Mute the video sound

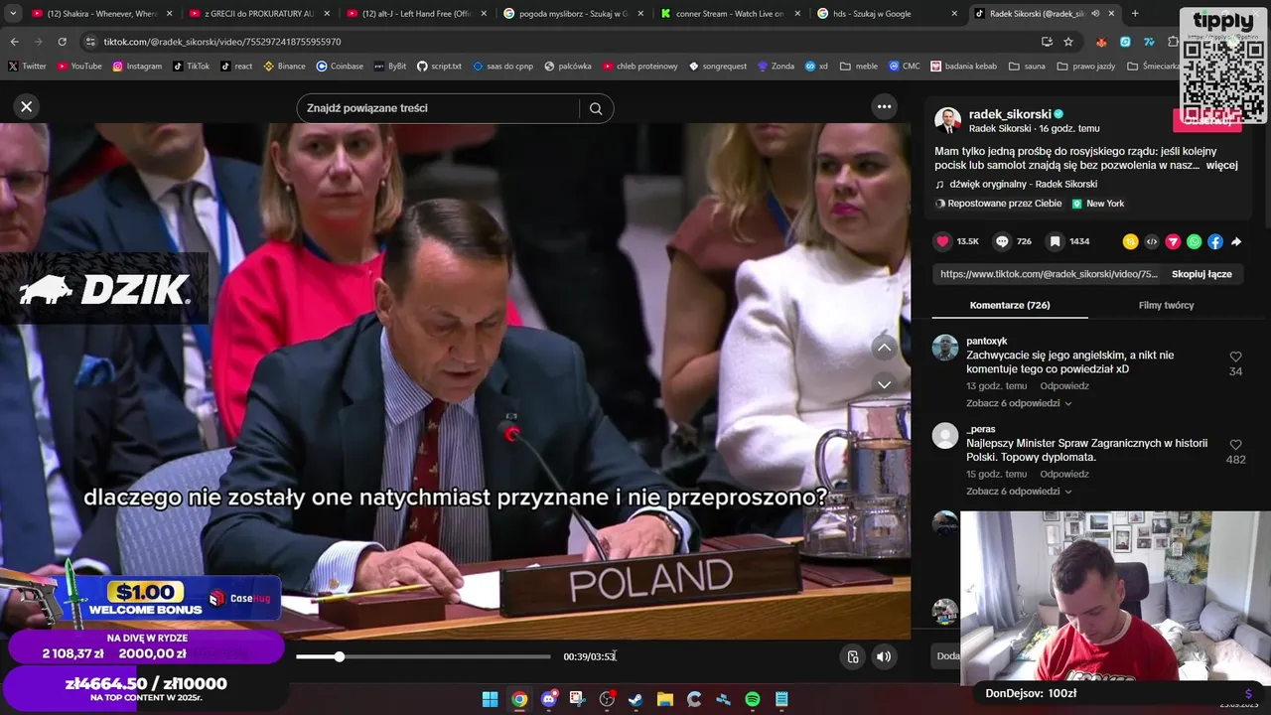click(883, 656)
